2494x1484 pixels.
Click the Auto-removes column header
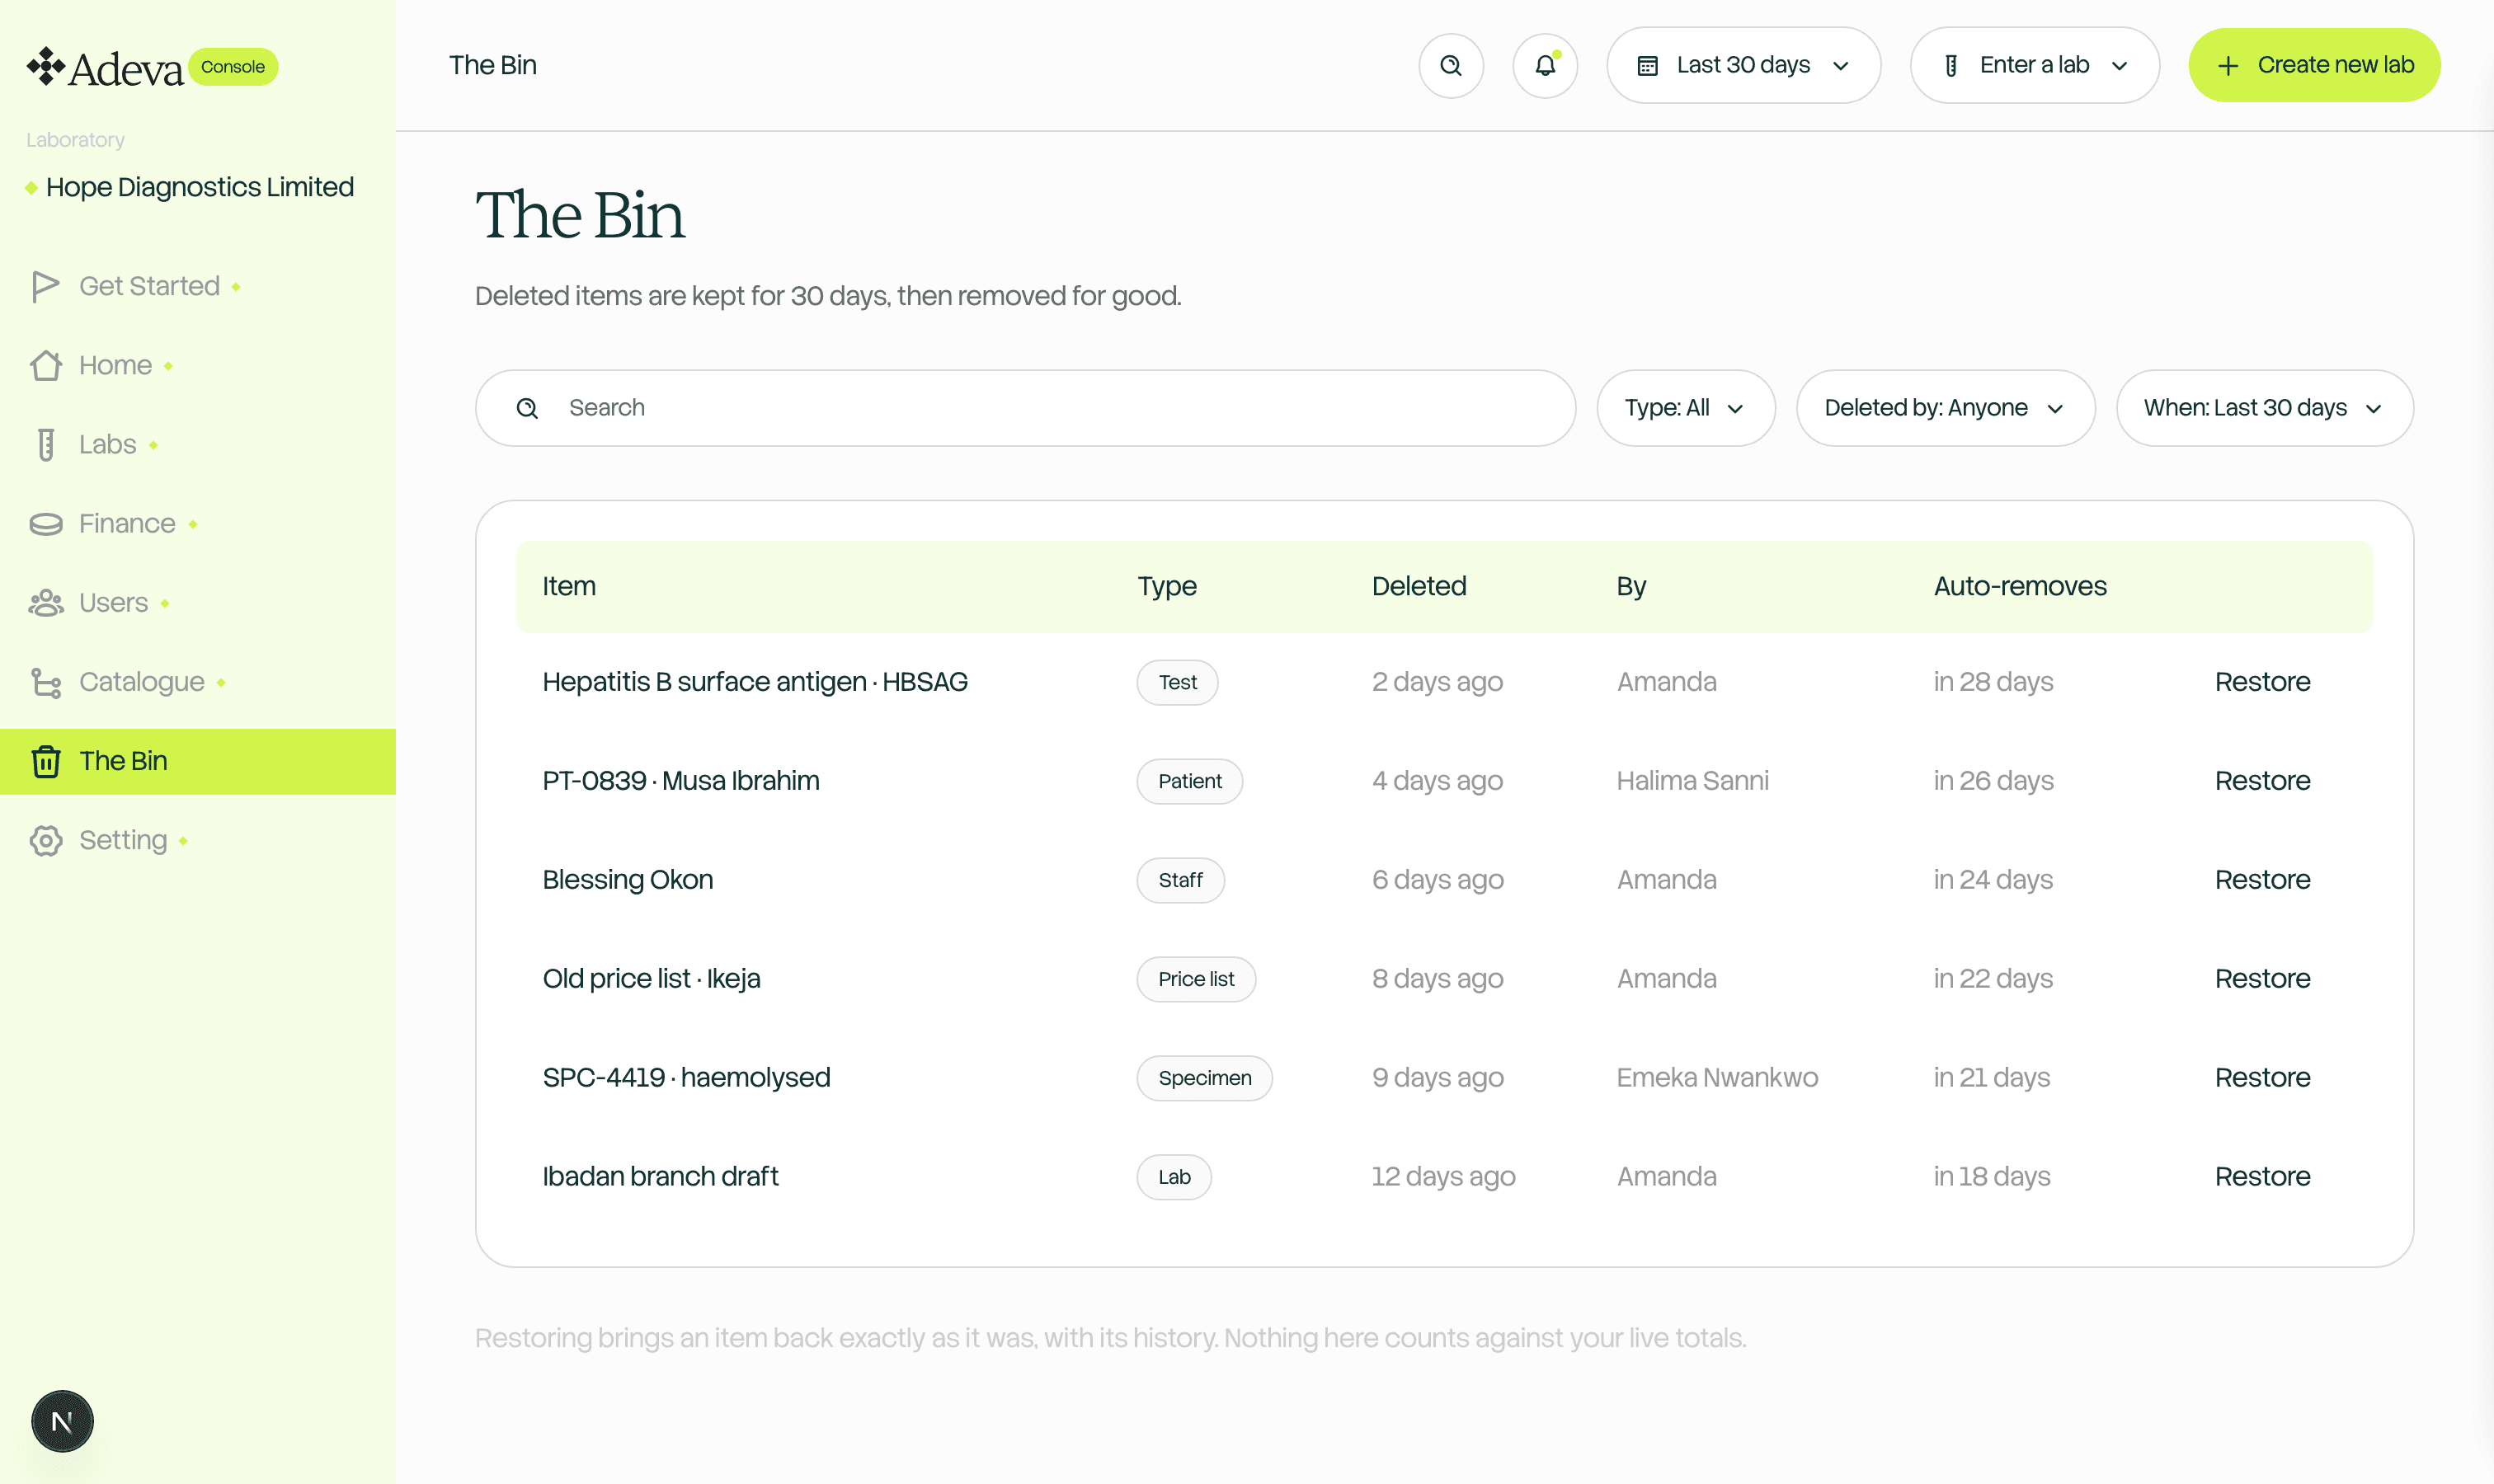click(x=2020, y=587)
